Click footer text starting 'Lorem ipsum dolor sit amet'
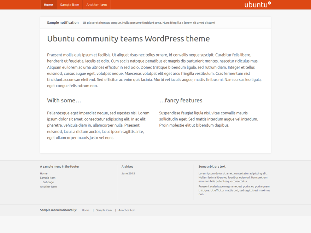The width and height of the screenshot is (311, 233). pyautogui.click(x=233, y=177)
